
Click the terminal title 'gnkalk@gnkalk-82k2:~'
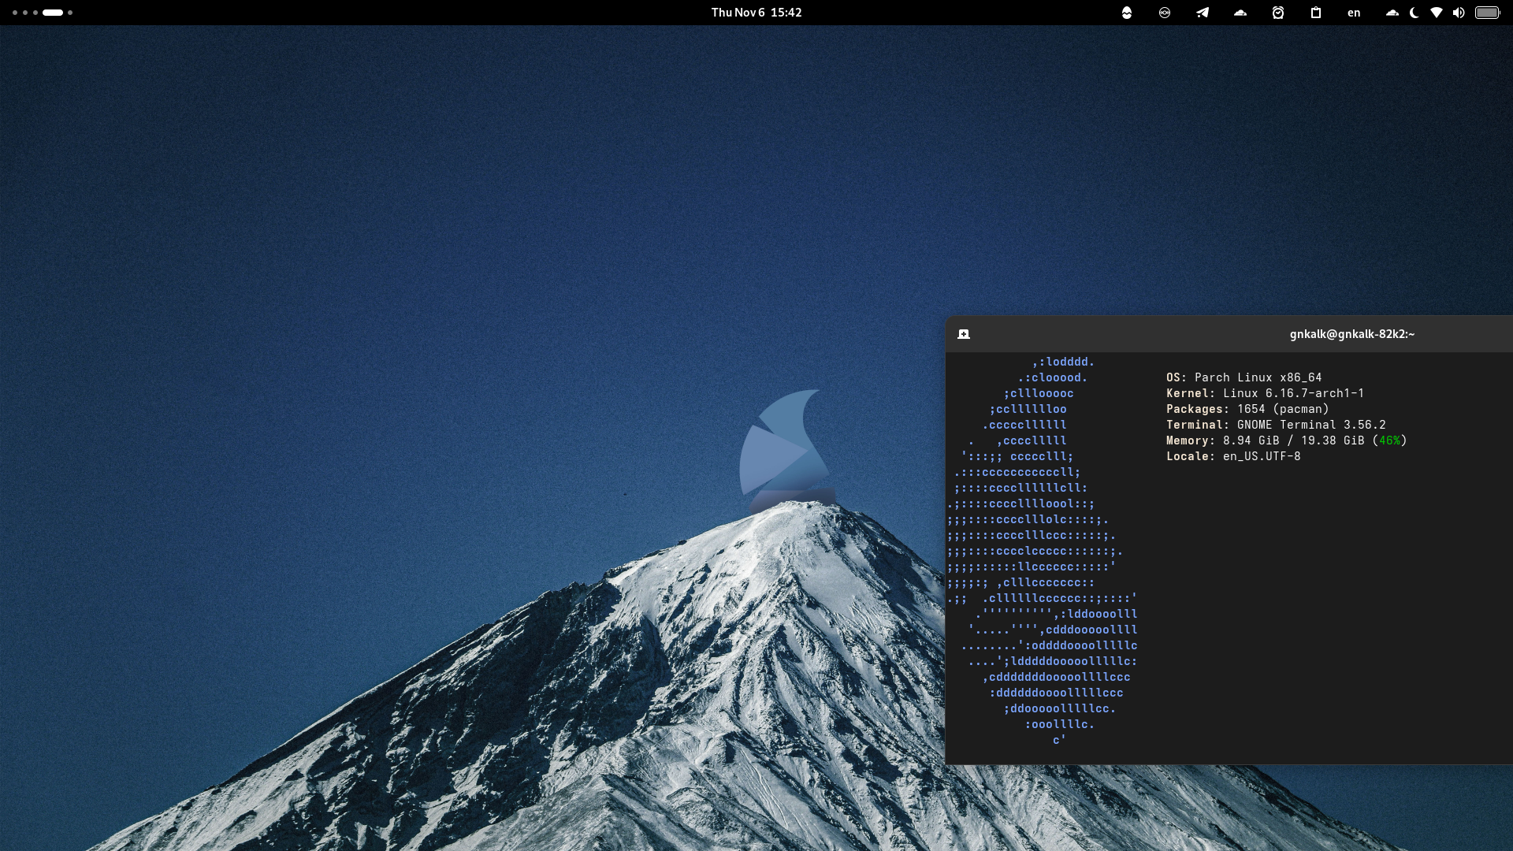pyautogui.click(x=1351, y=334)
